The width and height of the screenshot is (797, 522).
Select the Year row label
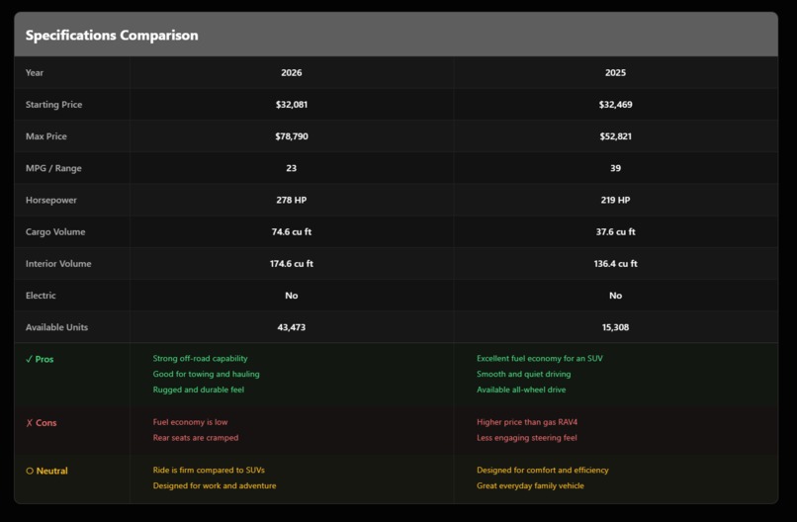point(35,73)
